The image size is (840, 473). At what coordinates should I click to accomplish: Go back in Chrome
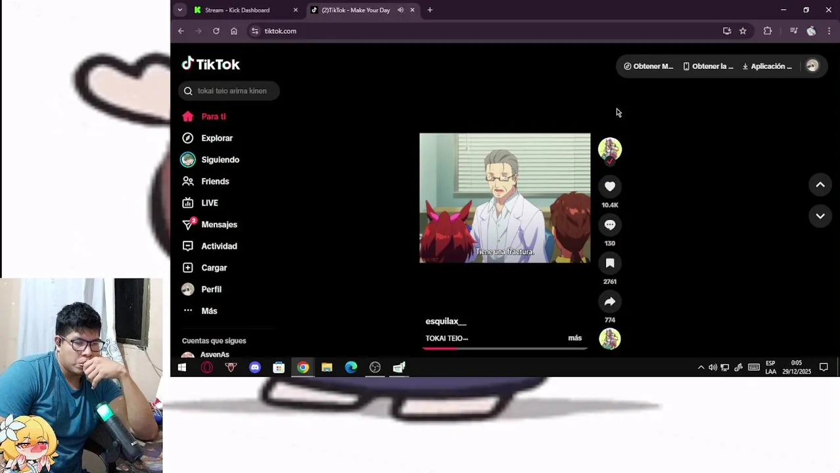point(181,31)
